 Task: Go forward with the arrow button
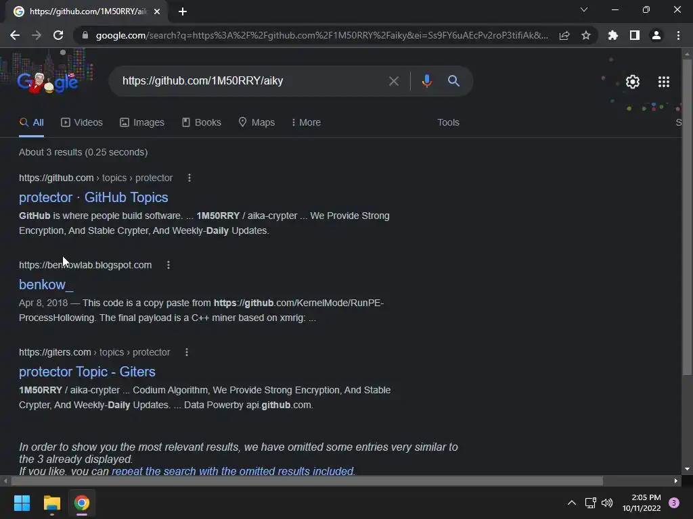pos(37,35)
